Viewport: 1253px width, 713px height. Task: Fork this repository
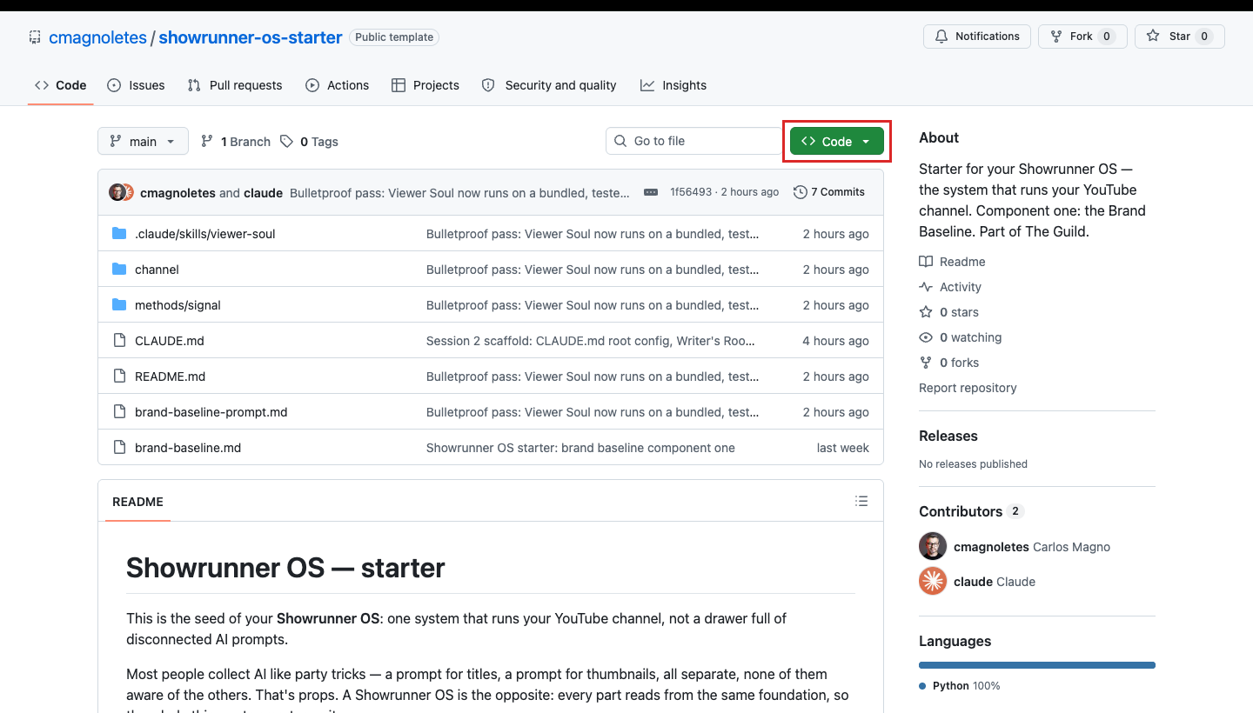tap(1082, 37)
